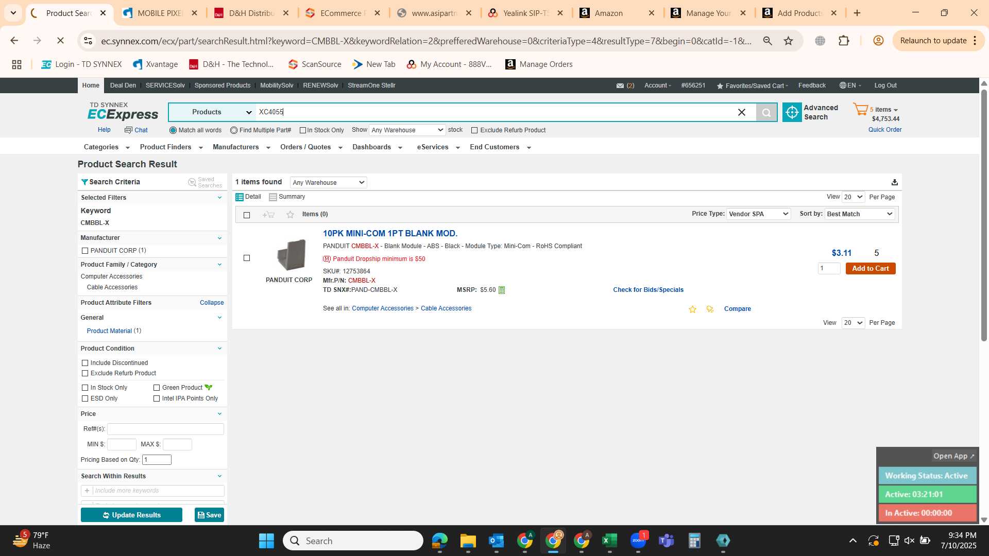Select Find Multiple Part# radio
Screen dimensions: 989x556
point(234,130)
